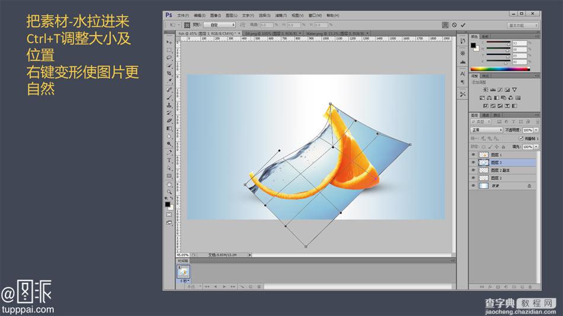Select the Blur tool
Viewport: 563px width, 316px height.
169,136
